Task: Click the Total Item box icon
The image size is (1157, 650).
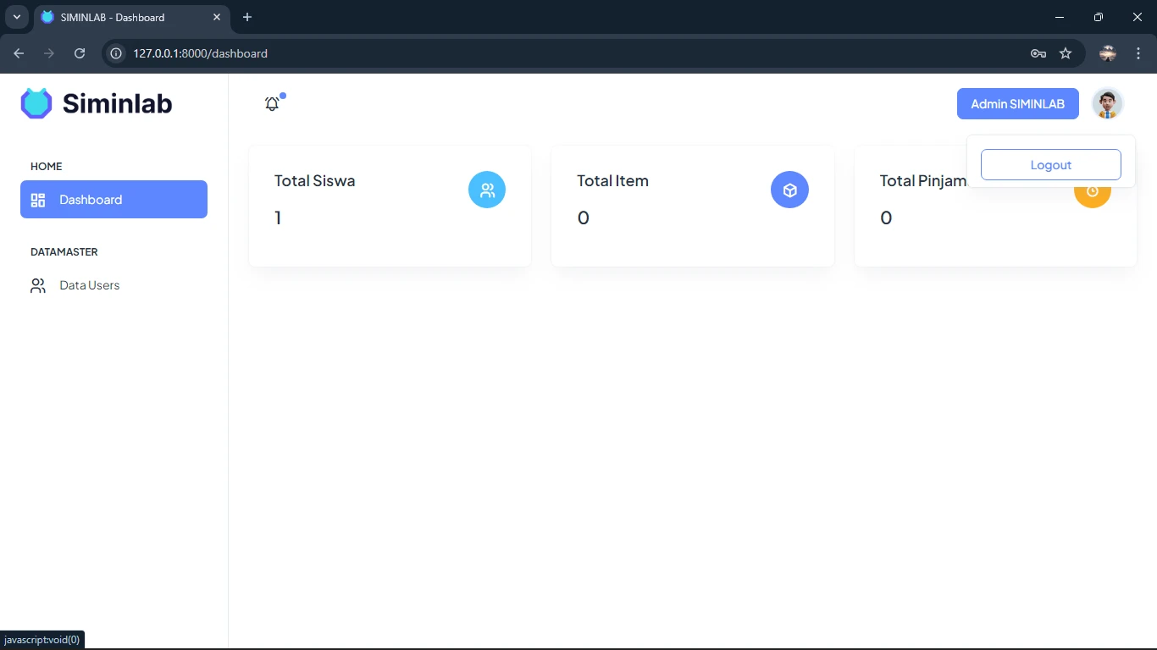Action: pos(789,190)
